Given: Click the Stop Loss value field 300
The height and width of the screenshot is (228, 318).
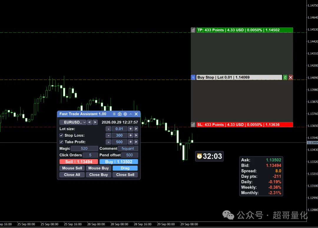Looking at the screenshot, I should click(x=119, y=135).
